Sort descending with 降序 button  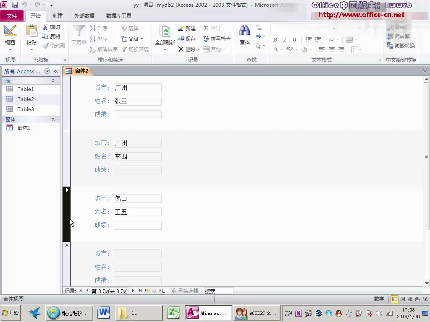[98, 39]
